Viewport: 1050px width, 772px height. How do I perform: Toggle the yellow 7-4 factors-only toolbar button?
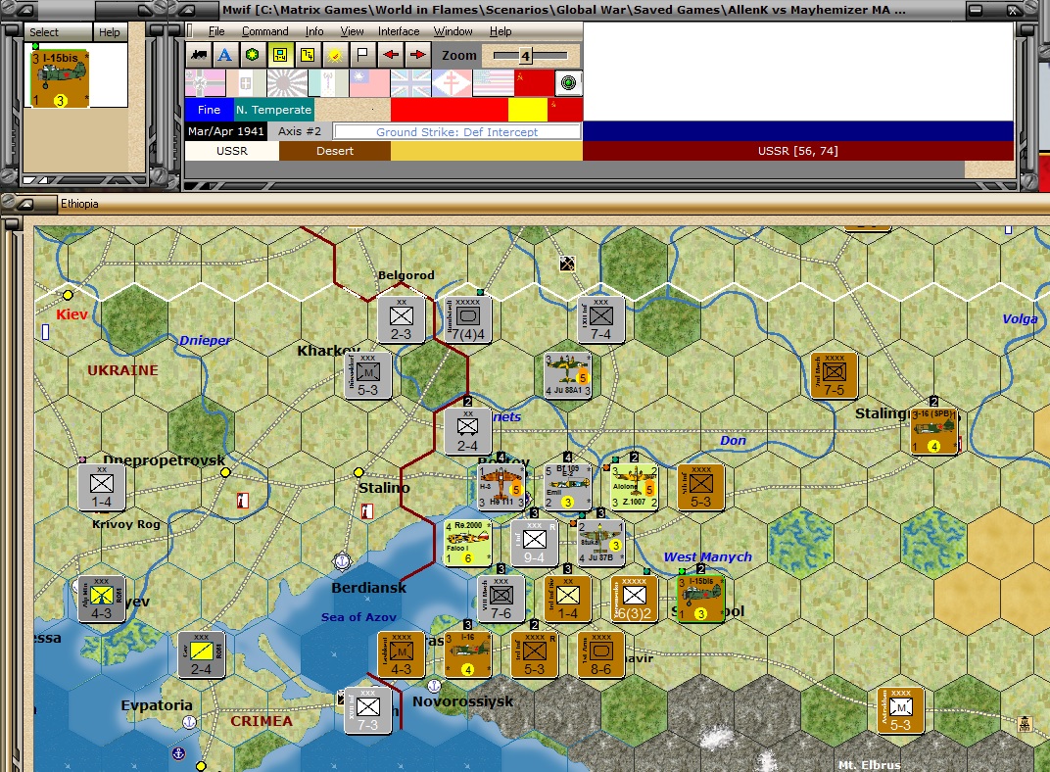308,55
